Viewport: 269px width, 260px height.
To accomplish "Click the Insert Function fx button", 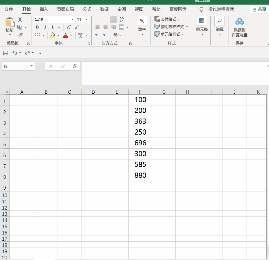I will [75, 66].
